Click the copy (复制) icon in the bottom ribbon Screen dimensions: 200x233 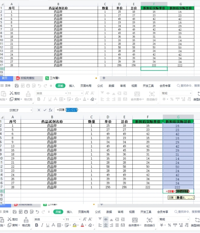(x=9, y=225)
